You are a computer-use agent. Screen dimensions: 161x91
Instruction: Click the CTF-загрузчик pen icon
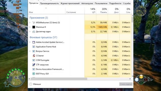pos(34,65)
